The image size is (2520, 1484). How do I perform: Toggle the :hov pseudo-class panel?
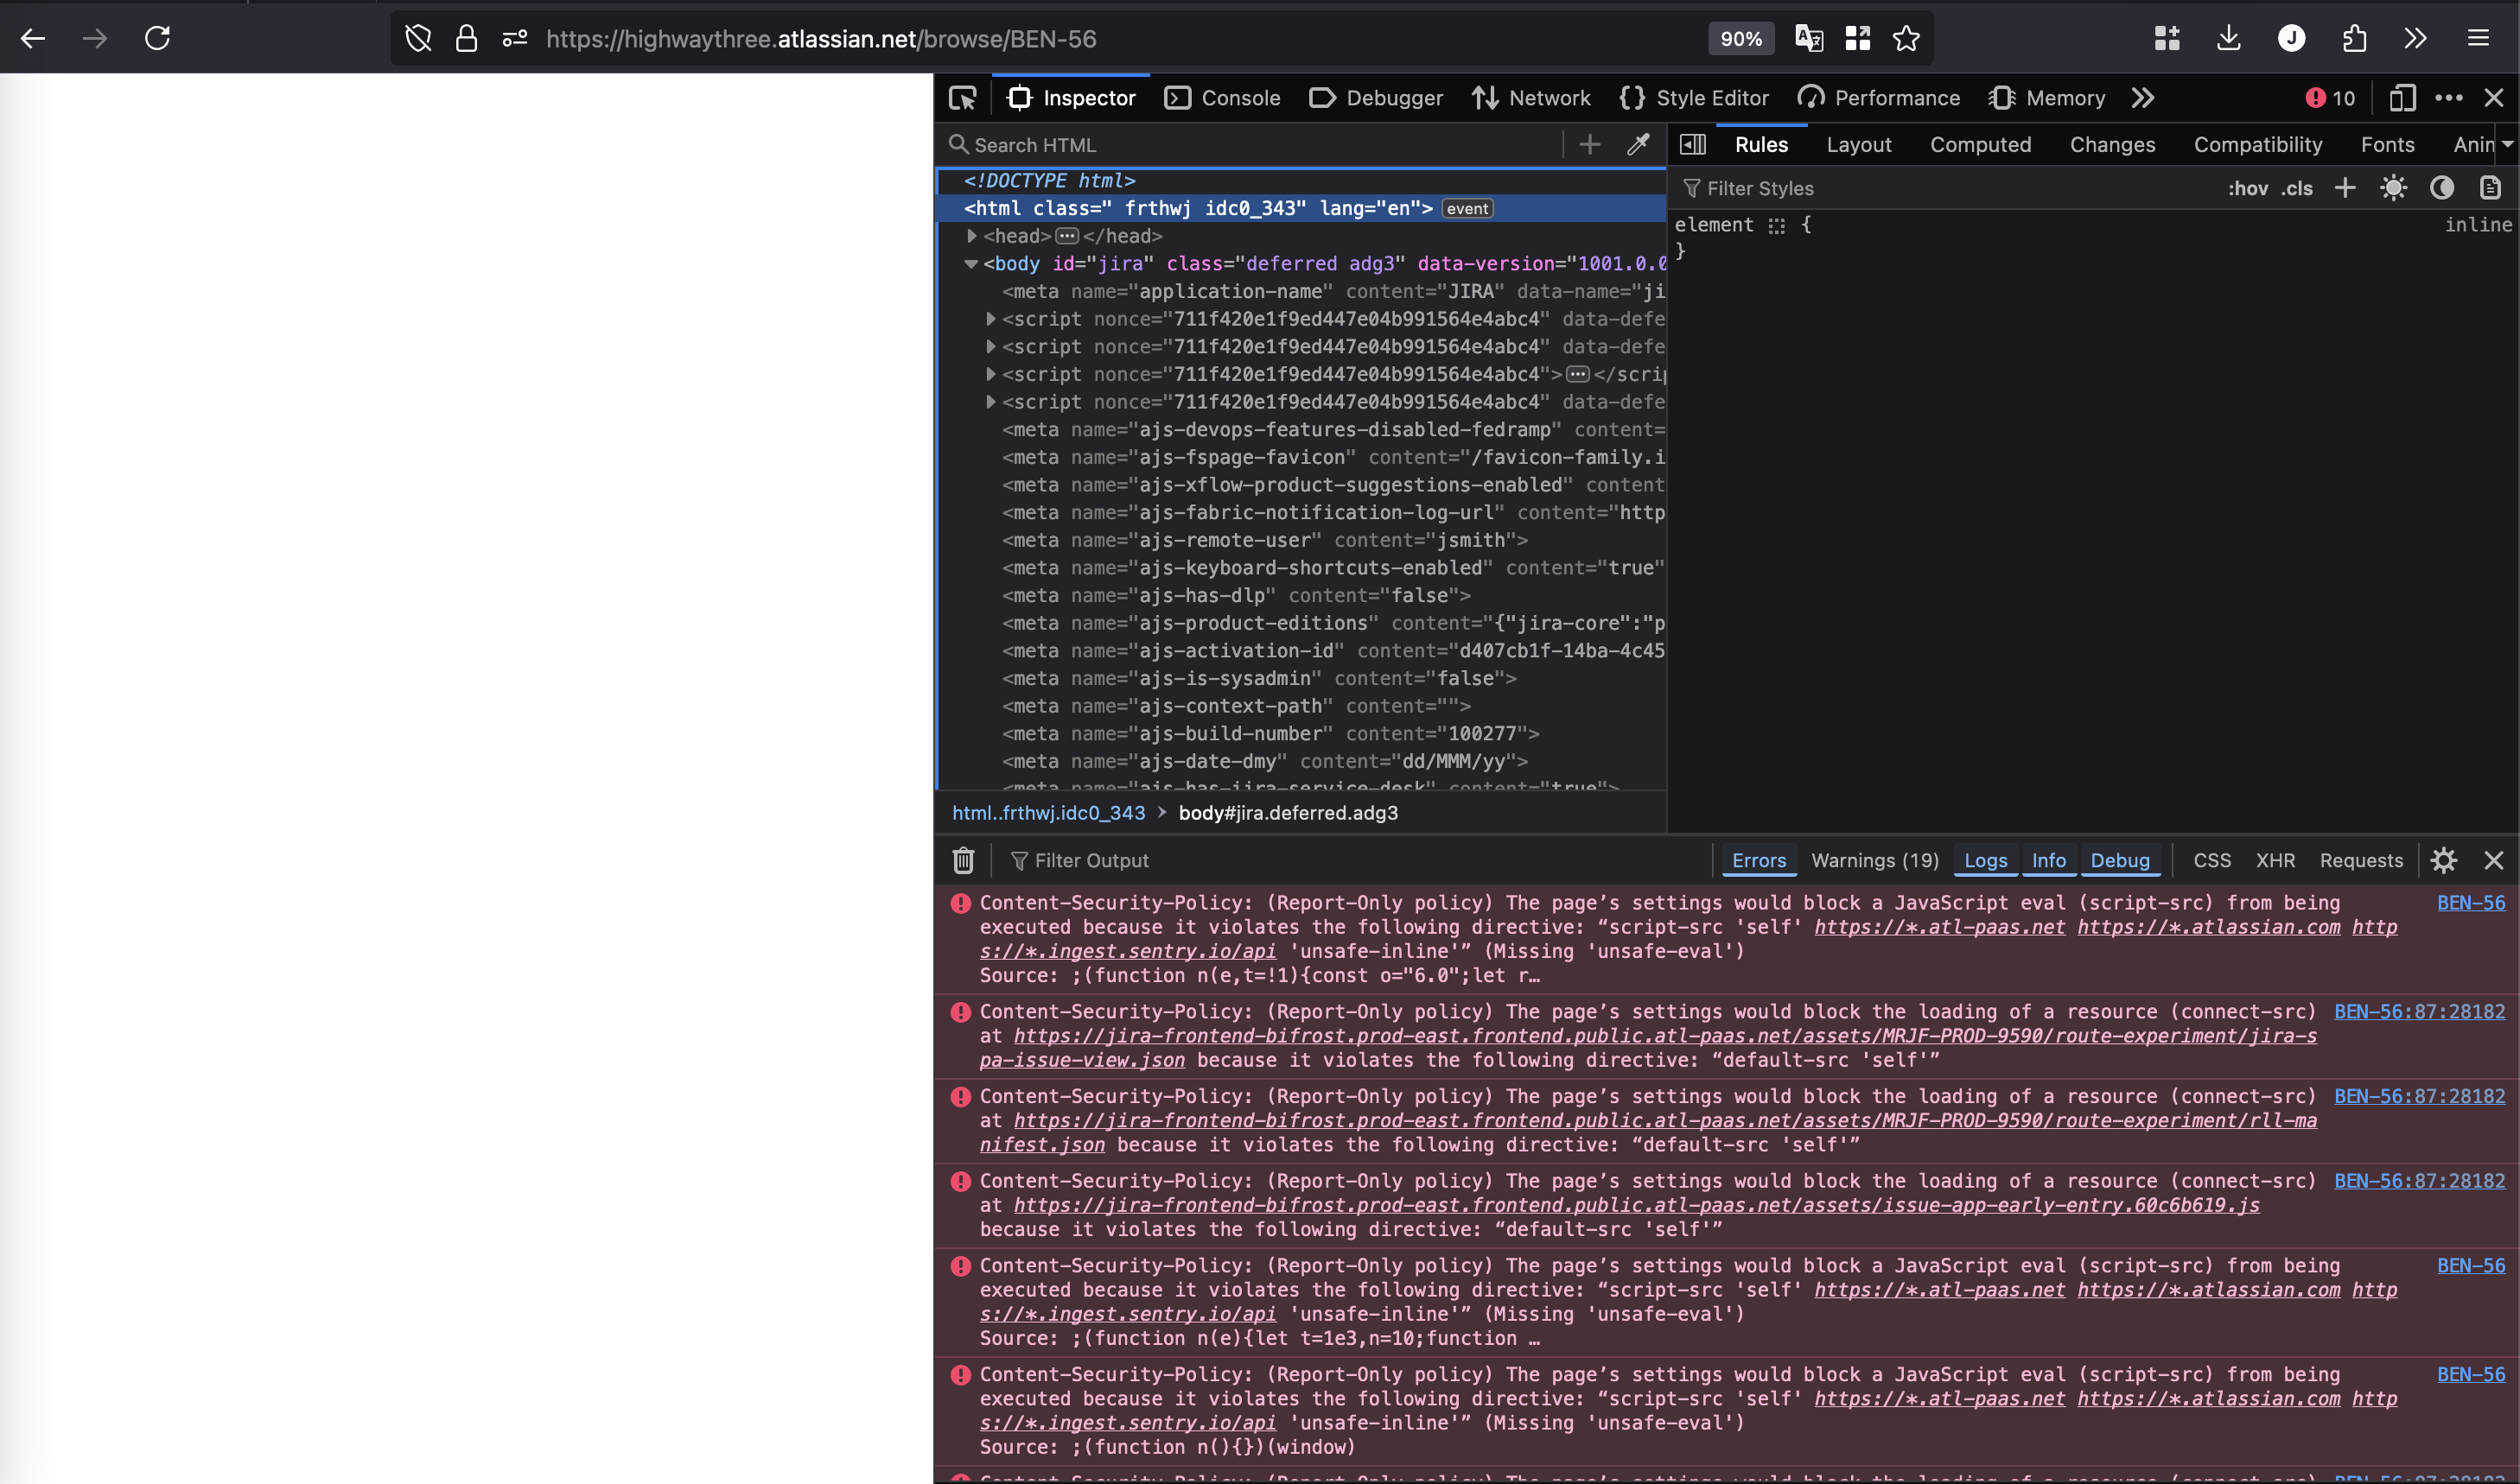tap(2248, 188)
